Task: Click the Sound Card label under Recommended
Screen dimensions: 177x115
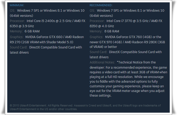Action: tap(98, 52)
